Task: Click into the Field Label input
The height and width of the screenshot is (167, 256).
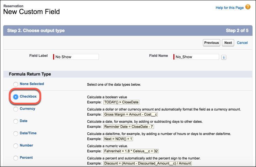Action: click(x=76, y=57)
